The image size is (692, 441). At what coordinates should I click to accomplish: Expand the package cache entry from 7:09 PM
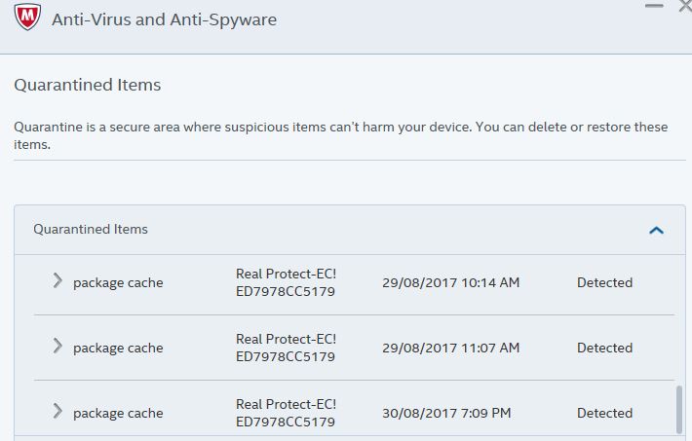tap(58, 412)
